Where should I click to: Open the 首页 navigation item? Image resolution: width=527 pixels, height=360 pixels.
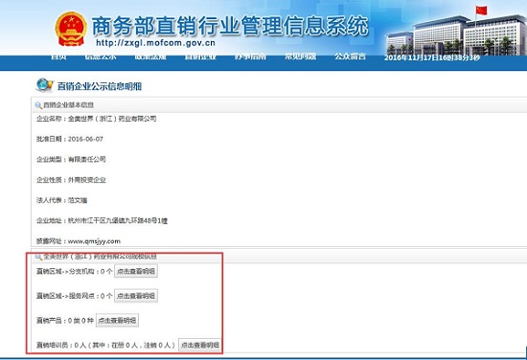point(58,56)
